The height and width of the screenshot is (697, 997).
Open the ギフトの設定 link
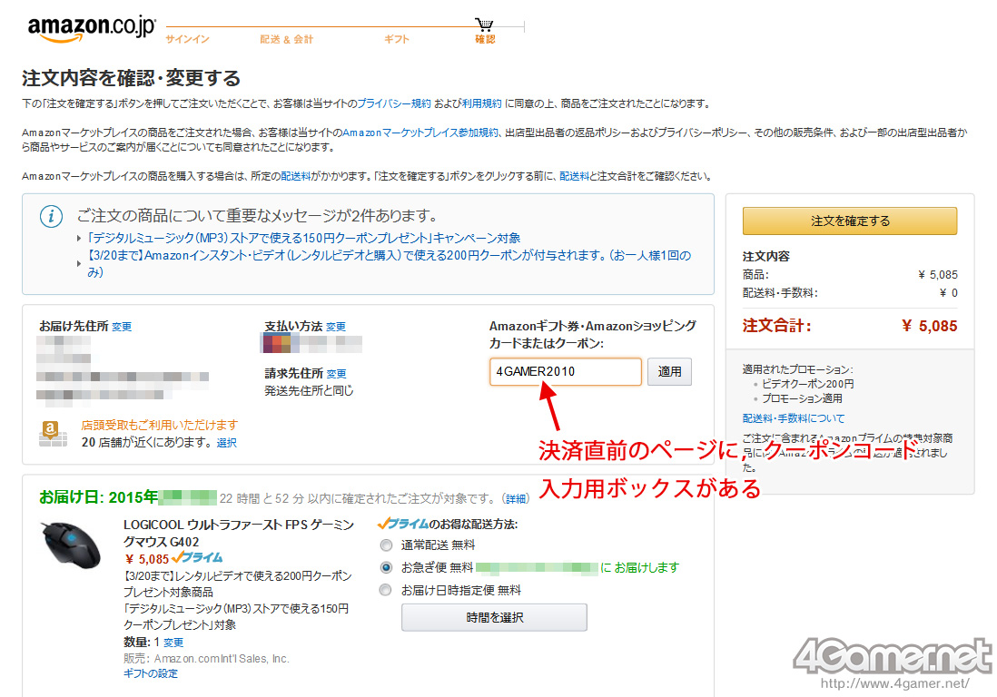tap(151, 673)
